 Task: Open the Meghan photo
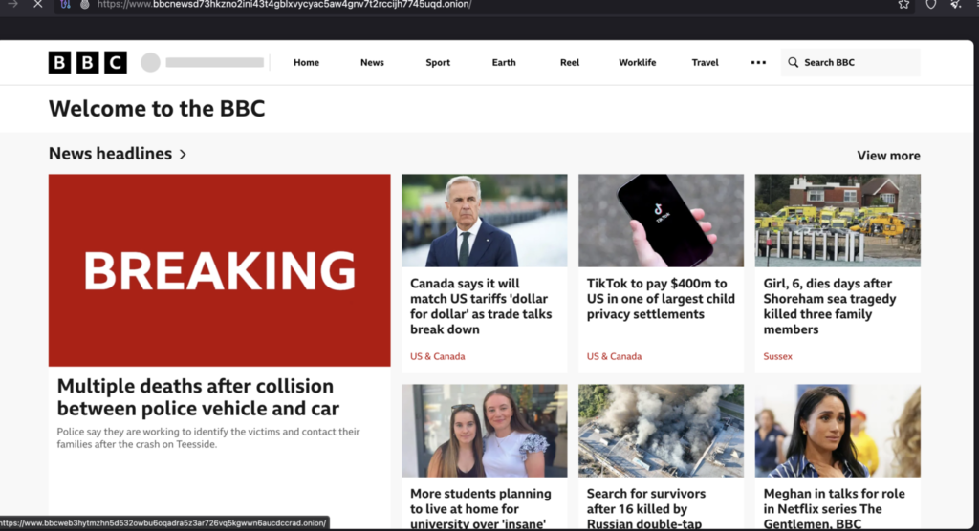pos(838,431)
